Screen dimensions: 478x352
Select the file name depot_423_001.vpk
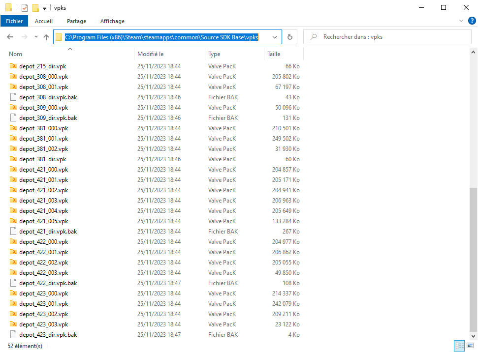coord(44,304)
